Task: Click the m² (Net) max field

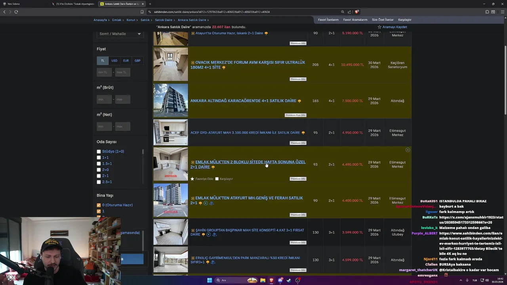Action: (x=123, y=126)
